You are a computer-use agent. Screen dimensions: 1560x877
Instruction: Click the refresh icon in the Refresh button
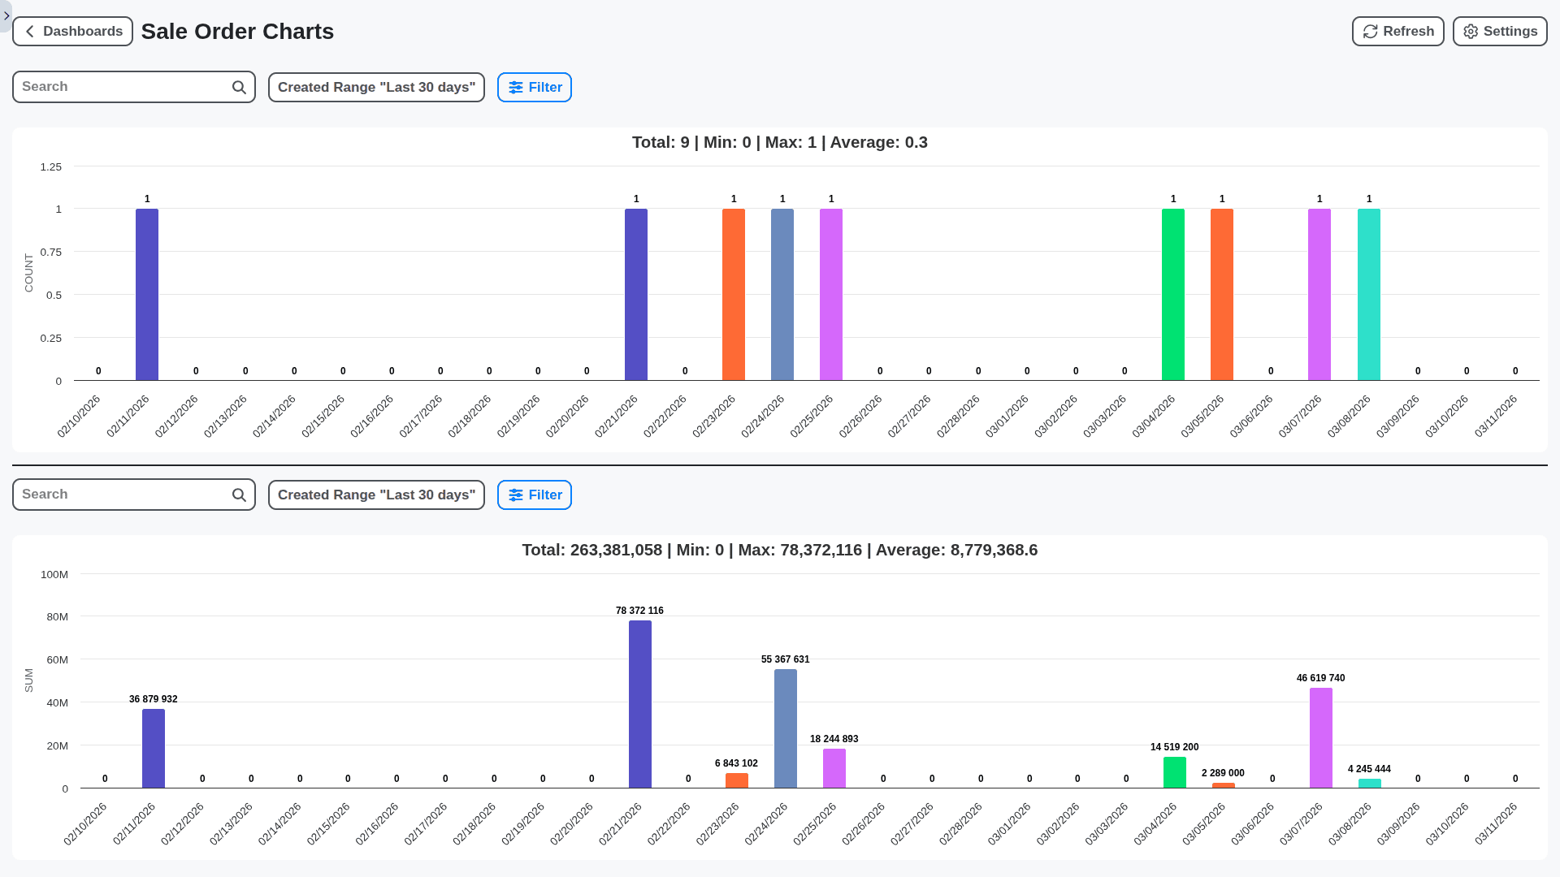pos(1370,31)
